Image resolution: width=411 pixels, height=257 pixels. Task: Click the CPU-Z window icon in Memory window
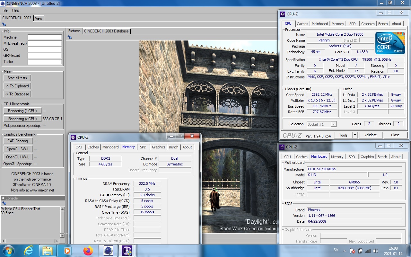point(73,137)
